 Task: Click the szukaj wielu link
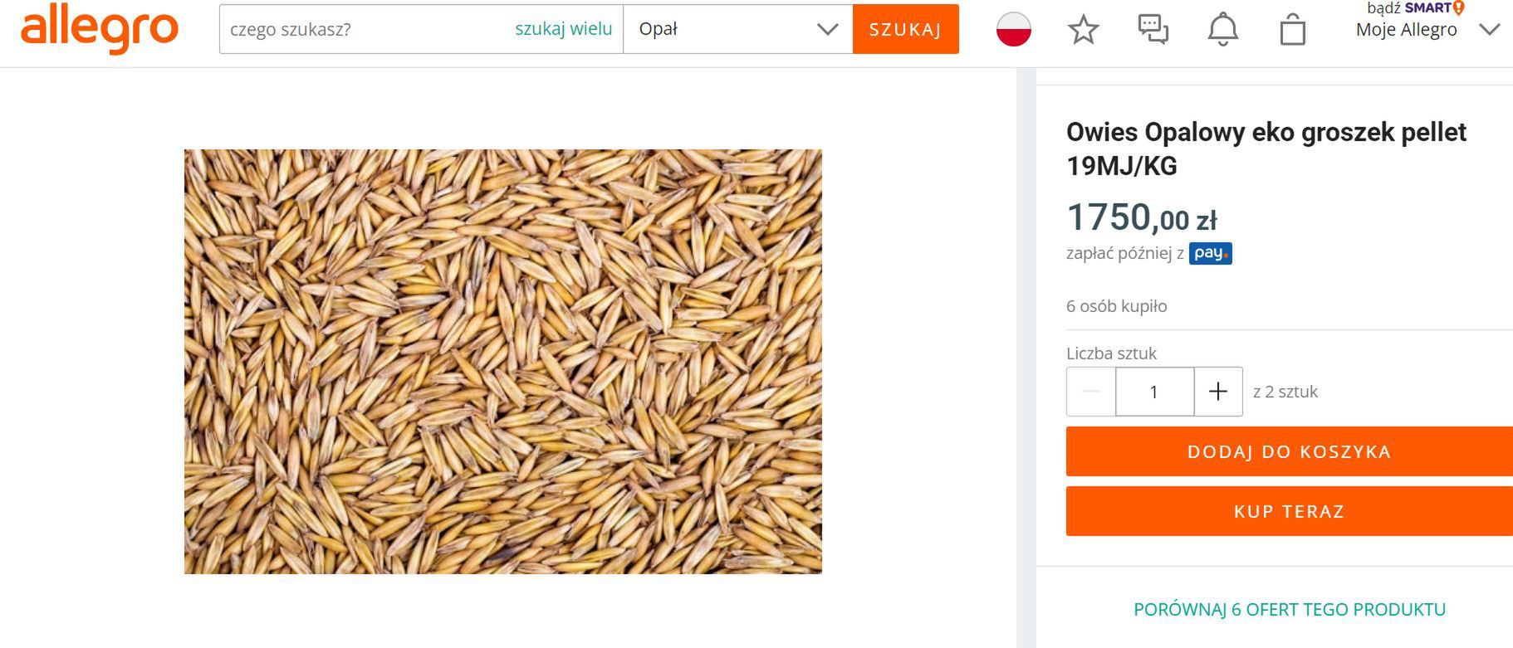pyautogui.click(x=563, y=28)
